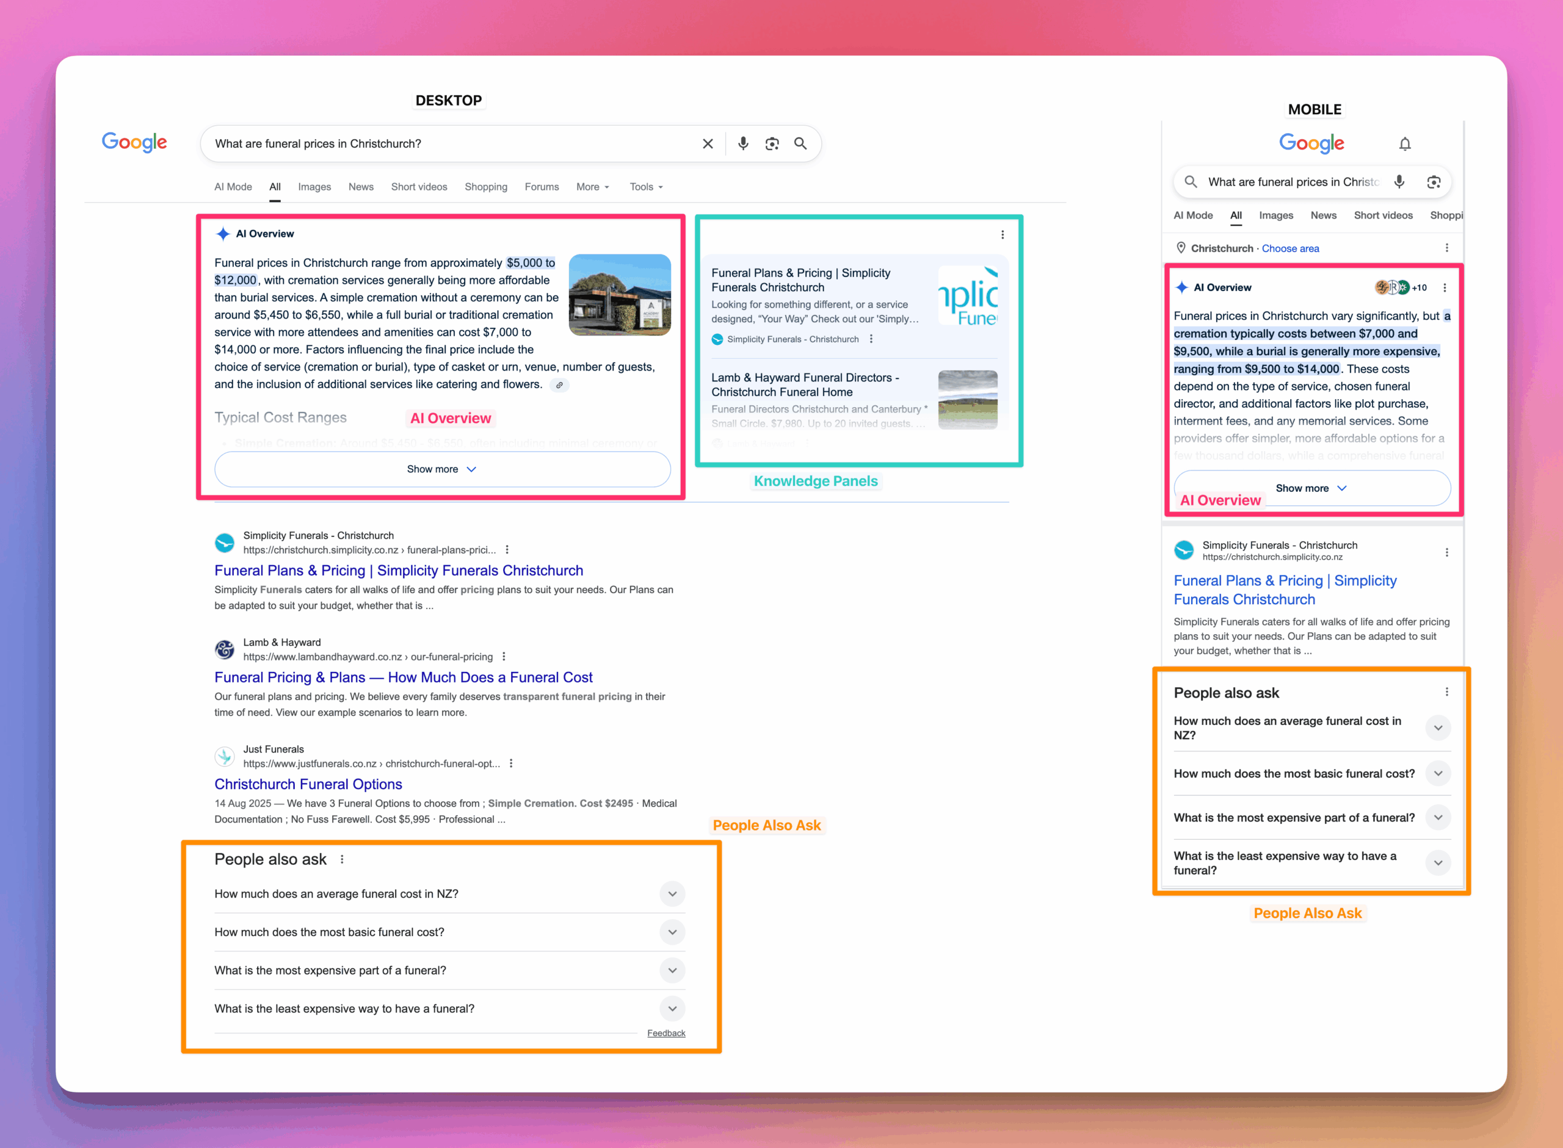Open the More dropdown in search tabs

pyautogui.click(x=592, y=187)
